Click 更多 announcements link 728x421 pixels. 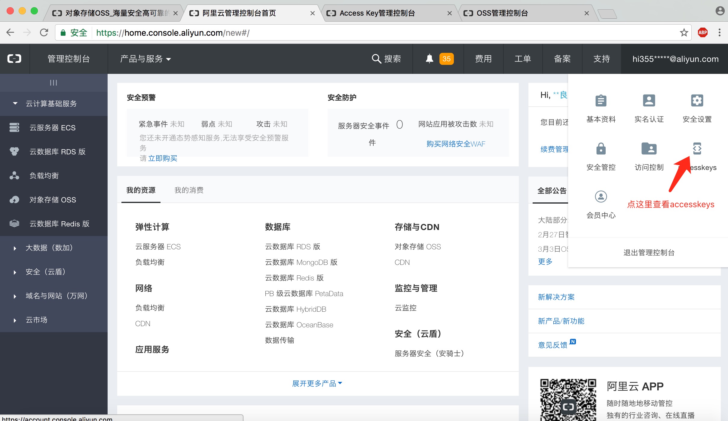pos(545,262)
